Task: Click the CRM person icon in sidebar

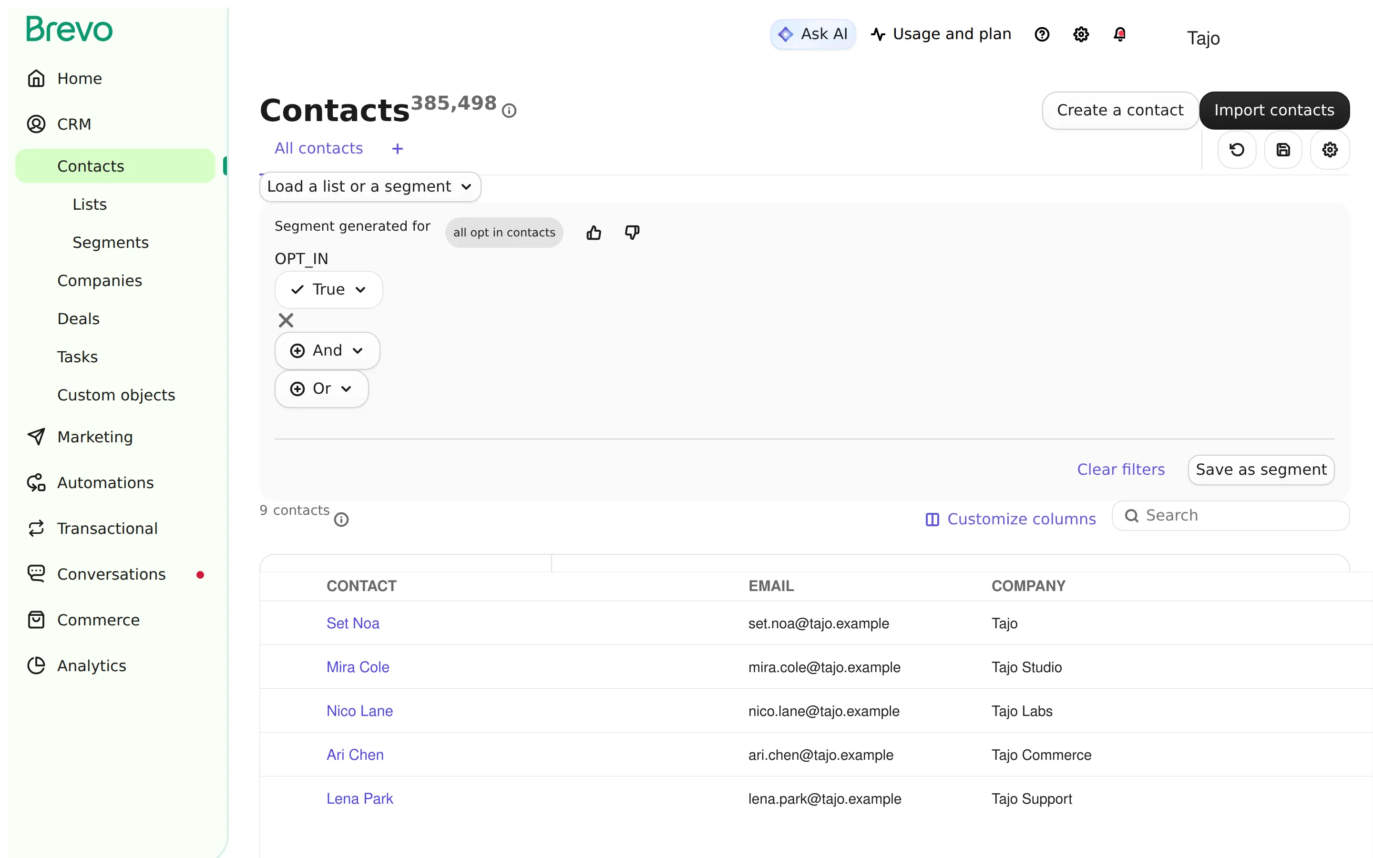Action: click(x=36, y=124)
